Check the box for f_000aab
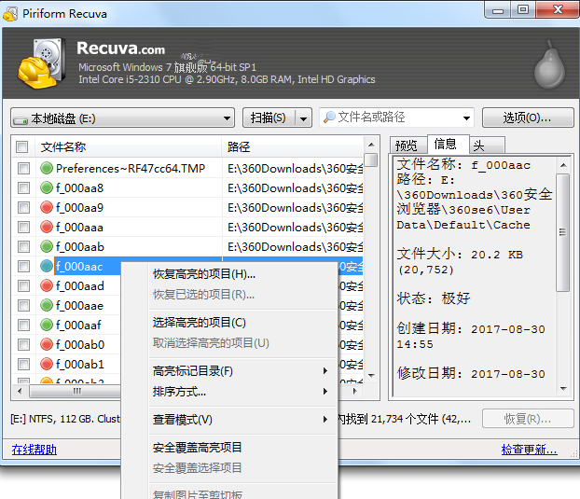 point(23,246)
